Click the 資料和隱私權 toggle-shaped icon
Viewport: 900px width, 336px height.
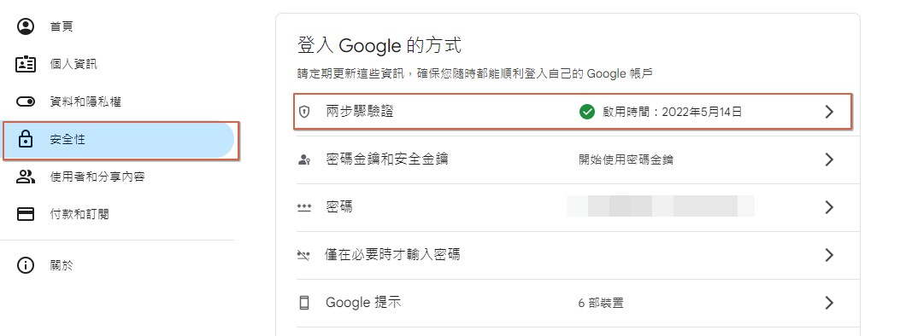pyautogui.click(x=26, y=101)
